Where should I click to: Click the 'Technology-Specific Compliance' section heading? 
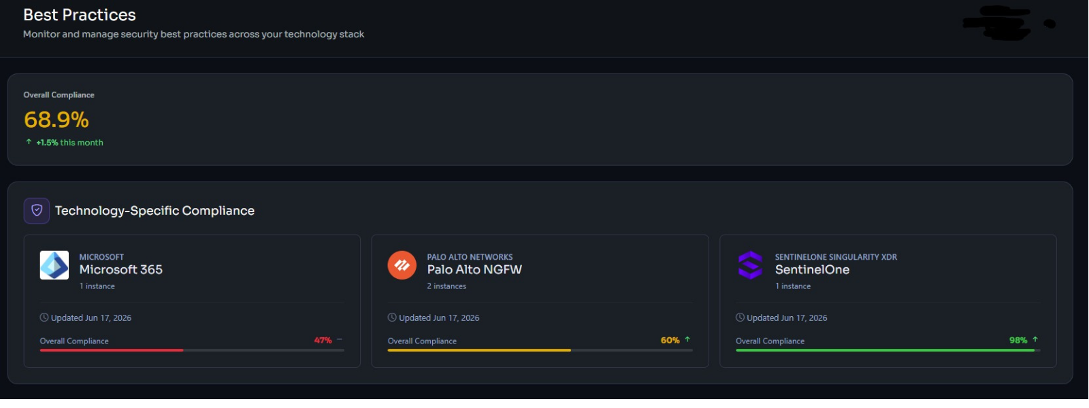click(155, 211)
